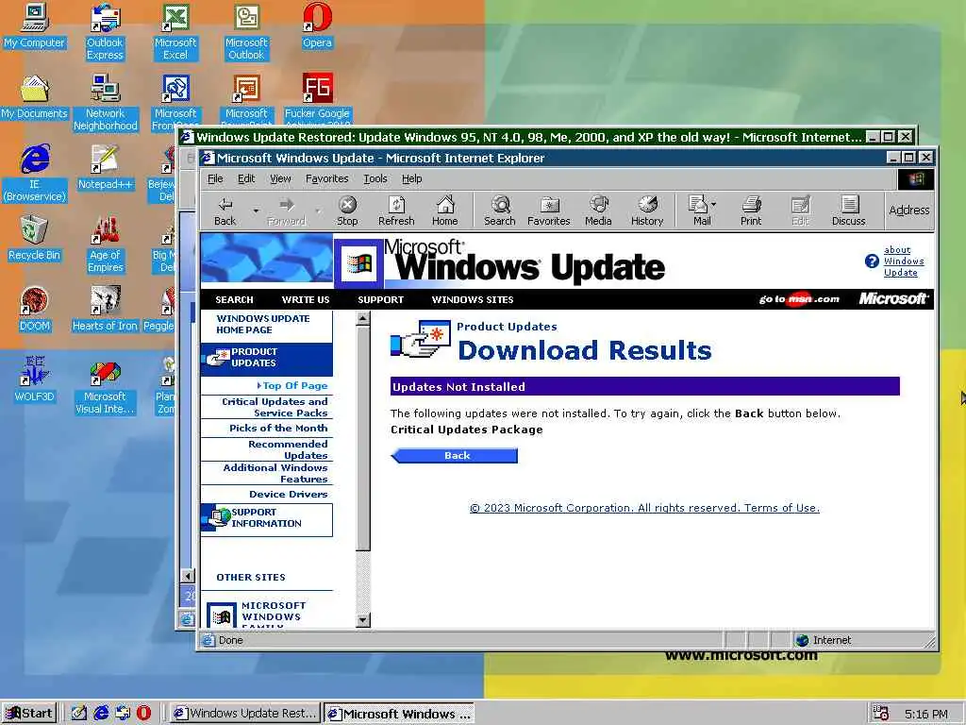
Task: Open the go to msn.com link
Action: point(799,299)
